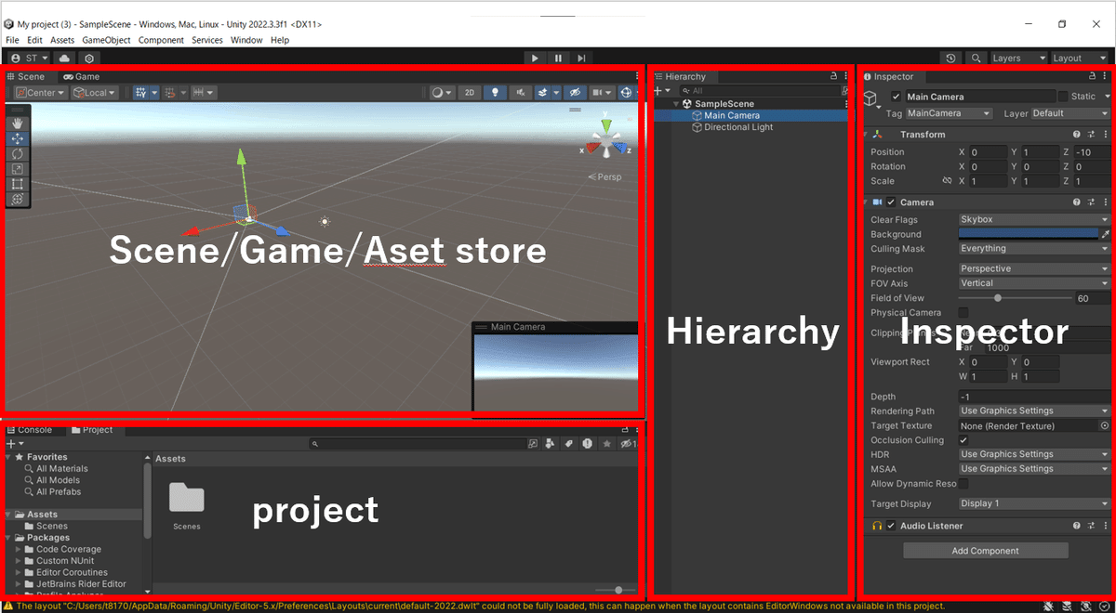The image size is (1116, 613).
Task: Open the Clear Flags dropdown
Action: [1032, 219]
